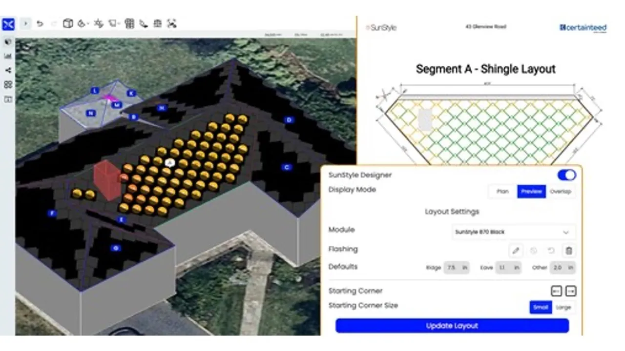
Task: Click the visibility icon in the left sidebar
Action: (7, 41)
